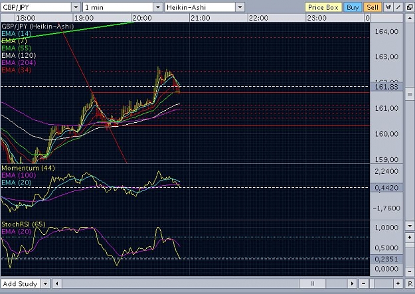Image resolution: width=415 pixels, height=294 pixels.
Task: Select the line drawing tool icon
Action: (x=398, y=7)
